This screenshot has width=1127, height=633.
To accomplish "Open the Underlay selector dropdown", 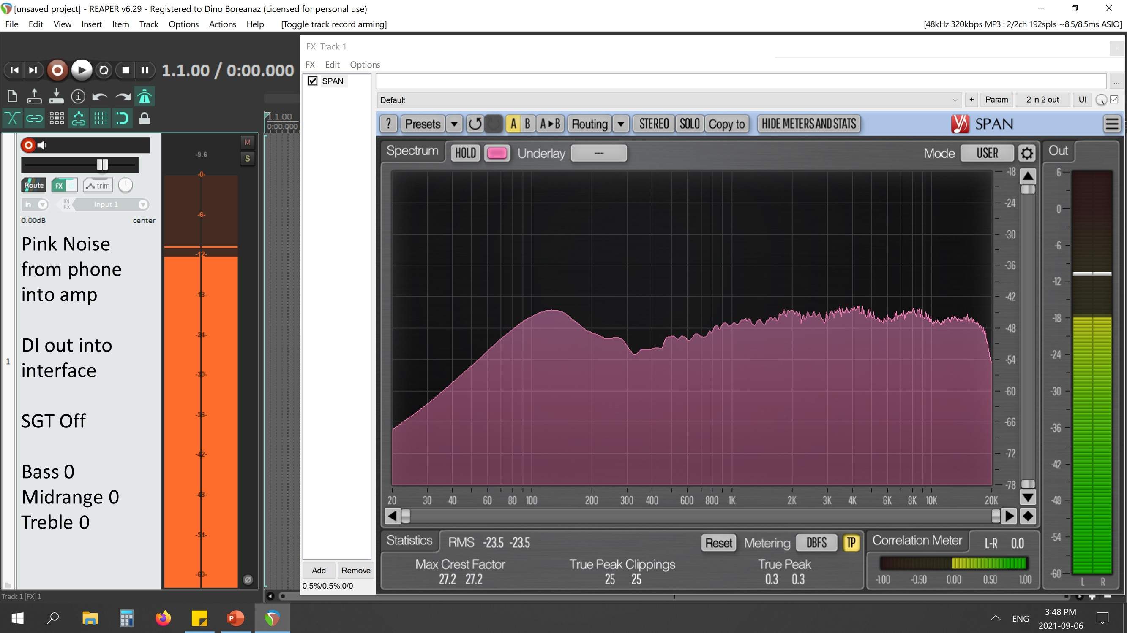I will click(598, 153).
